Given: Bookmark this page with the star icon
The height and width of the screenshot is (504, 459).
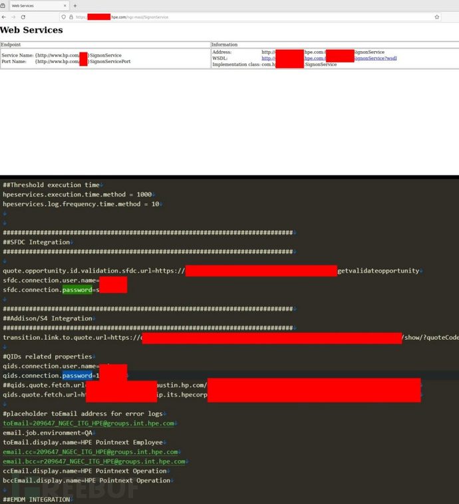Looking at the screenshot, I should coord(437,17).
